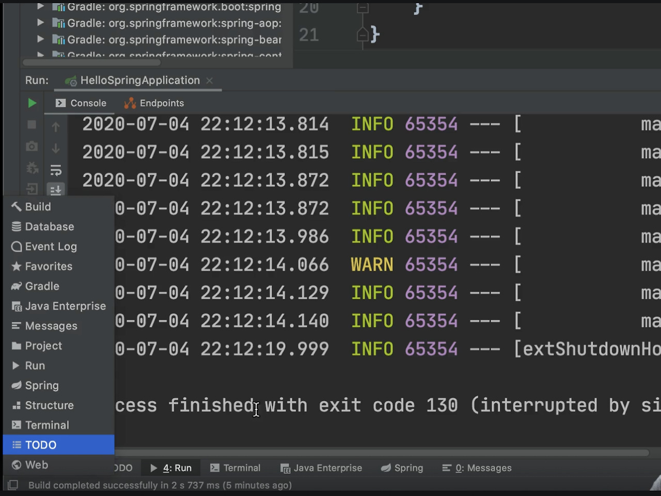
Task: Choose Favorites in the popup list
Action: point(58,266)
